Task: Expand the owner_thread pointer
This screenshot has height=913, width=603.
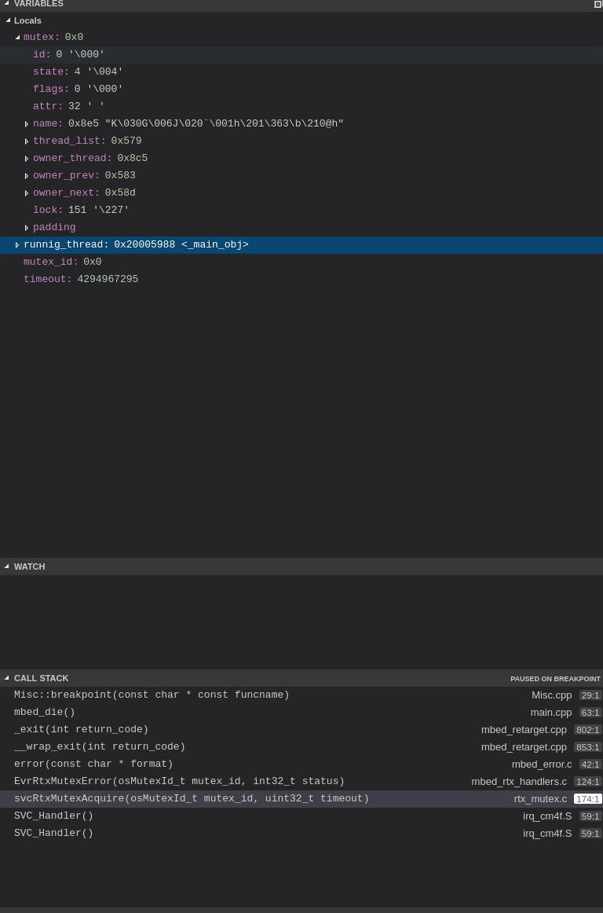Action: point(27,159)
